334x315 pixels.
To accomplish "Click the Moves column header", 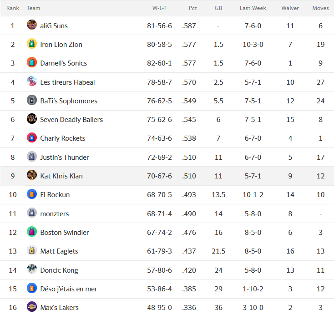I will pos(320,8).
